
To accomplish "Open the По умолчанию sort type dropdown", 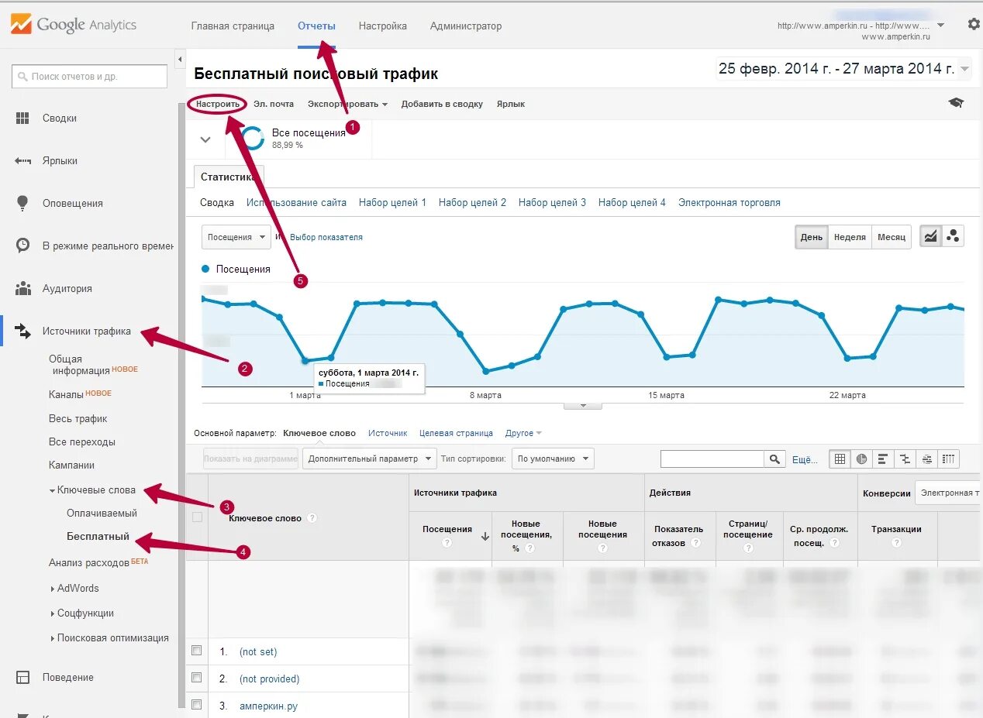I will [553, 459].
